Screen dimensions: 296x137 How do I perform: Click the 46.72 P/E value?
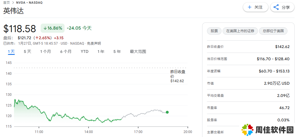coord(284,108)
